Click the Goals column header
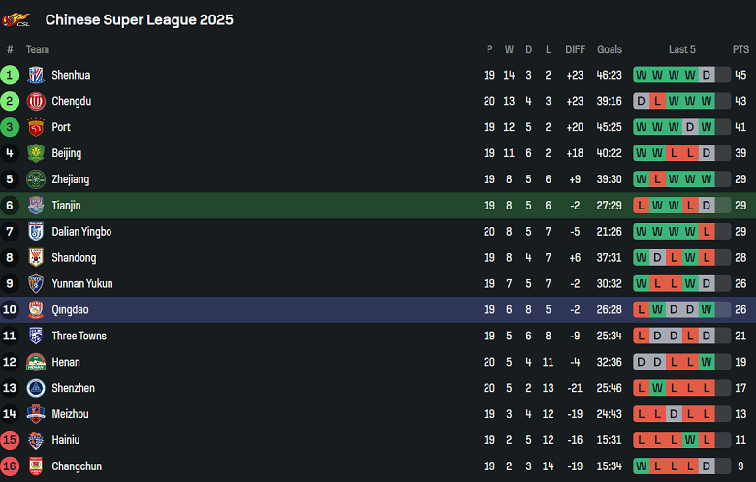The height and width of the screenshot is (482, 756). pyautogui.click(x=610, y=49)
